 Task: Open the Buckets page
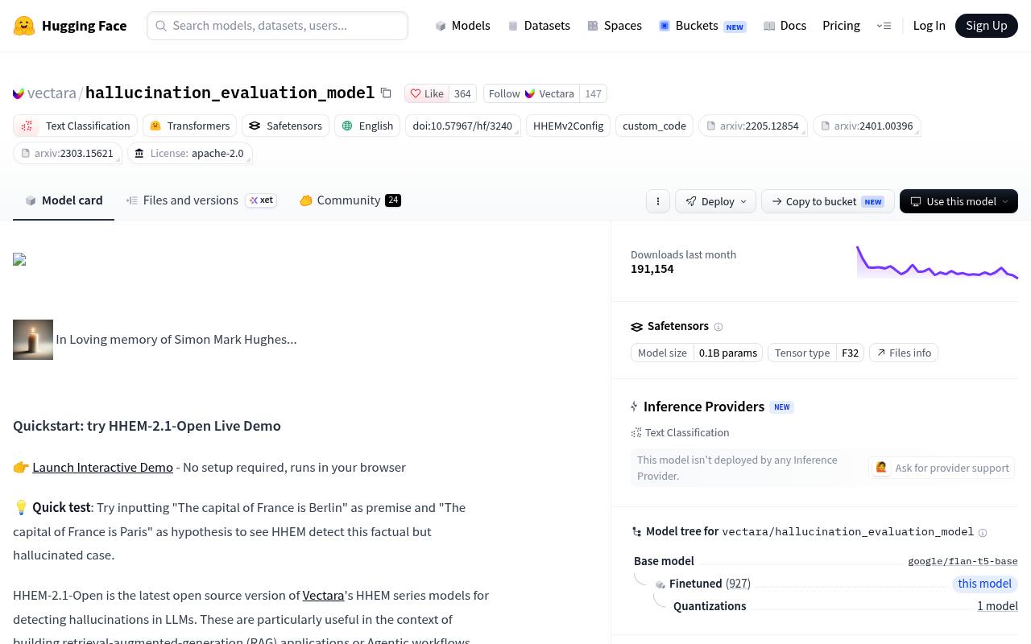pyautogui.click(x=702, y=26)
